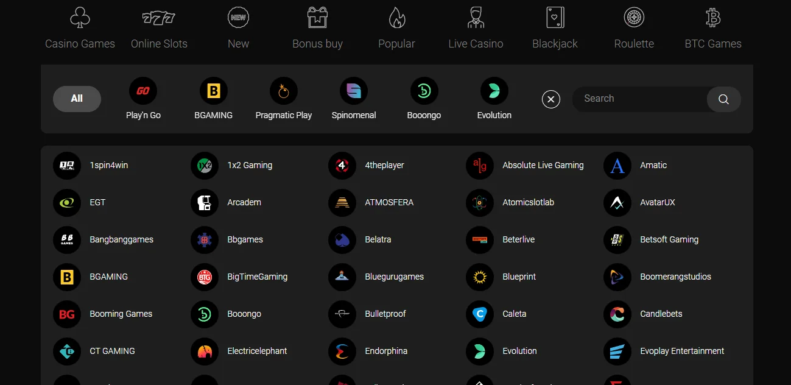The image size is (791, 385).
Task: Choose Evolution from the provider list
Action: click(x=502, y=351)
